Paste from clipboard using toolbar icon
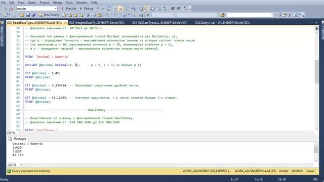The image size is (324, 182). point(100,15)
